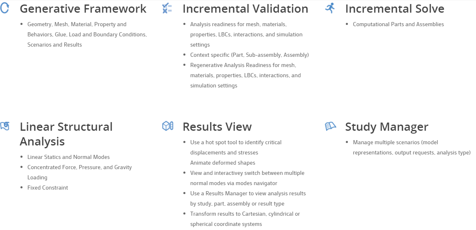Select the Incremental Validation heading
The image size is (476, 230).
point(245,9)
